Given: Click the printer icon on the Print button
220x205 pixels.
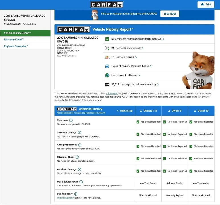Looking at the screenshot, I should coord(202,5).
